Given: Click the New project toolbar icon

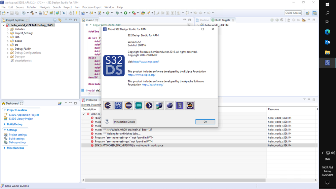Looking at the screenshot, I should (x=4, y=13).
